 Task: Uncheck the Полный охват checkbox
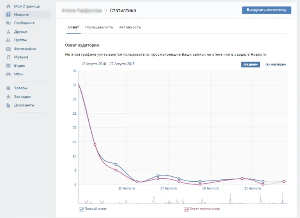pos(81,209)
